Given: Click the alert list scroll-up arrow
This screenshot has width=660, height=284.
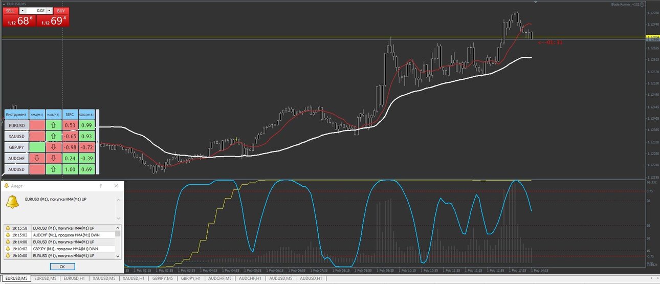Looking at the screenshot, I should (118, 227).
